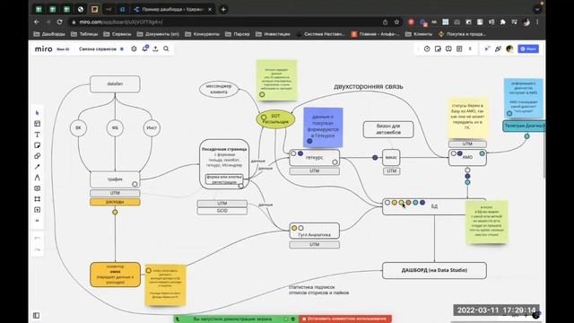Select the AMO box
574x323 pixels.
pyautogui.click(x=467, y=158)
